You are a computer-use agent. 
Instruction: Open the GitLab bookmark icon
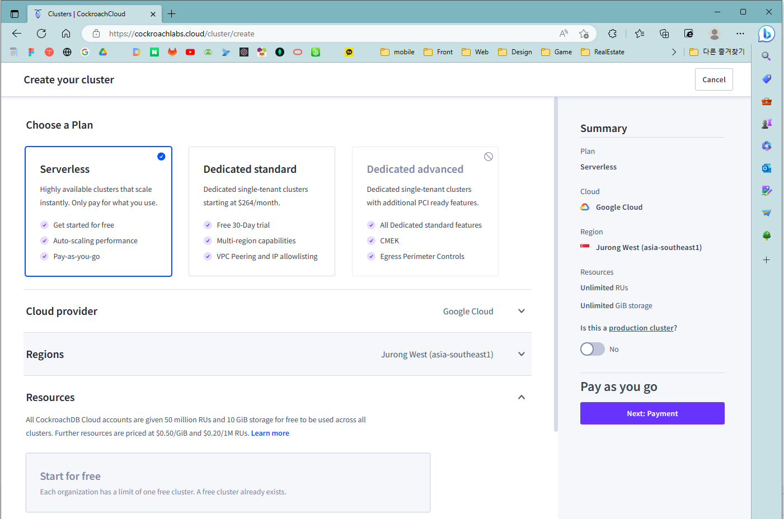coord(172,52)
